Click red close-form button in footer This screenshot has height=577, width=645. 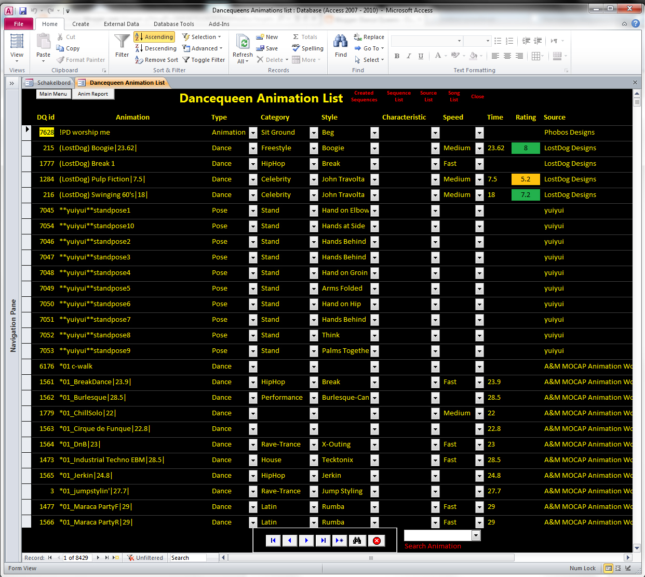click(377, 541)
